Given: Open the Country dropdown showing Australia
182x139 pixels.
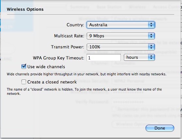Looking at the screenshot, I should click(x=120, y=25).
